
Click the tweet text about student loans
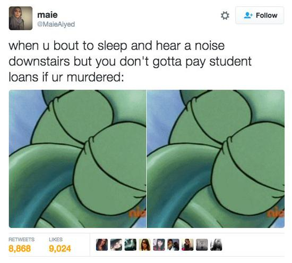point(130,61)
